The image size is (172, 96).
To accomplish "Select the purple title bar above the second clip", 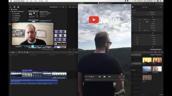I will coord(27,70).
